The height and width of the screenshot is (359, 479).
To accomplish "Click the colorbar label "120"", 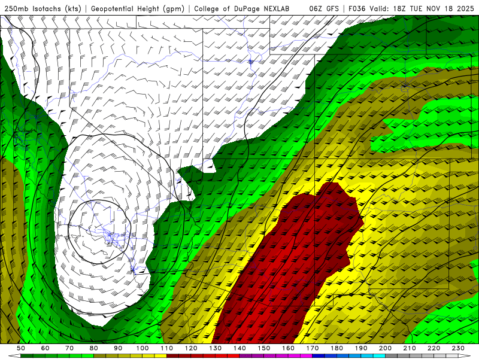I will pyautogui.click(x=191, y=348).
